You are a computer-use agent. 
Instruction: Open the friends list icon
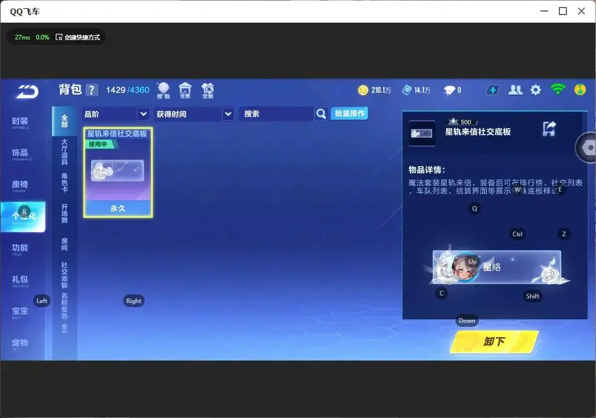pos(515,90)
